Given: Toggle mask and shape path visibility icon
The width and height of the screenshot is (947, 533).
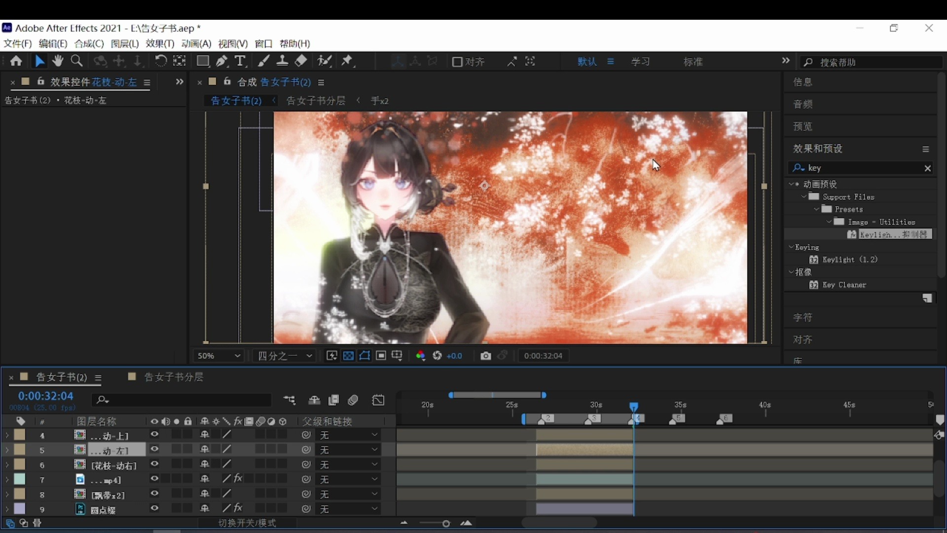Looking at the screenshot, I should [x=364, y=356].
